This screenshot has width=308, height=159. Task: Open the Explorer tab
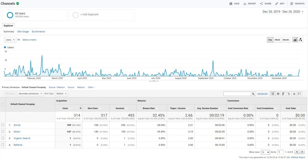tap(8, 26)
